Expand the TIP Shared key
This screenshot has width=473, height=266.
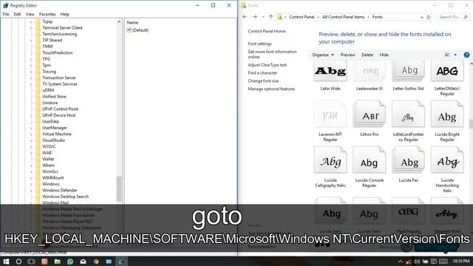point(31,40)
